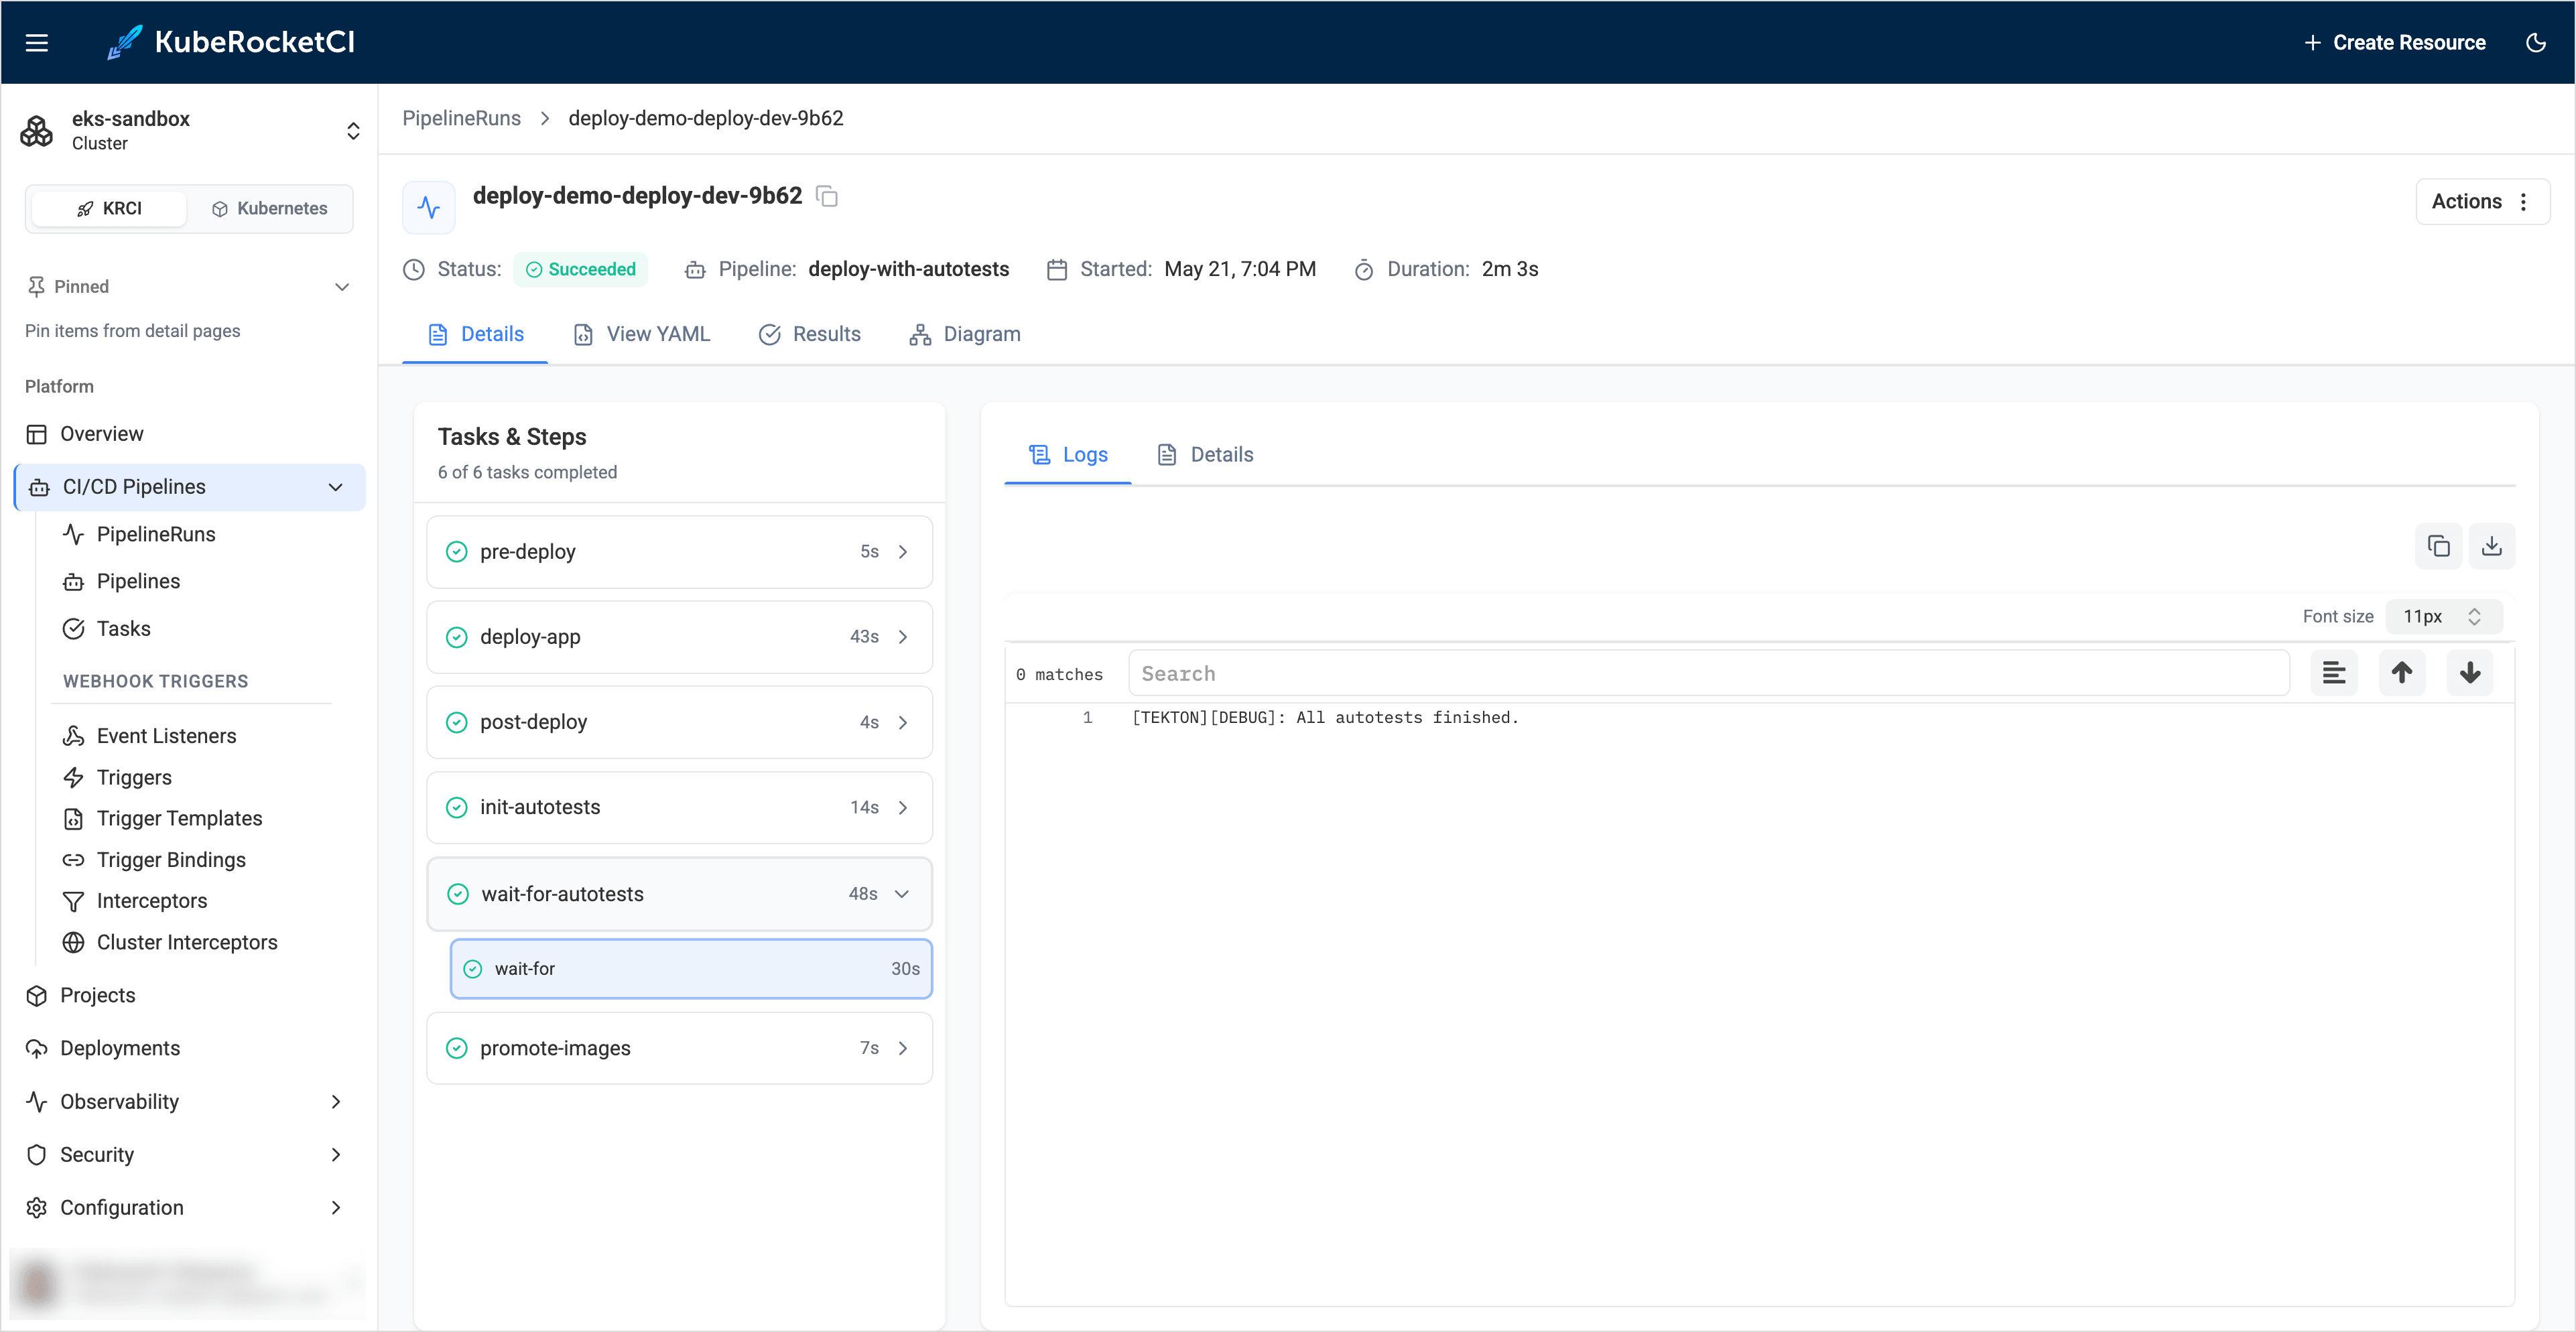Open Pipelines sidebar item
The image size is (2576, 1332).
point(138,581)
